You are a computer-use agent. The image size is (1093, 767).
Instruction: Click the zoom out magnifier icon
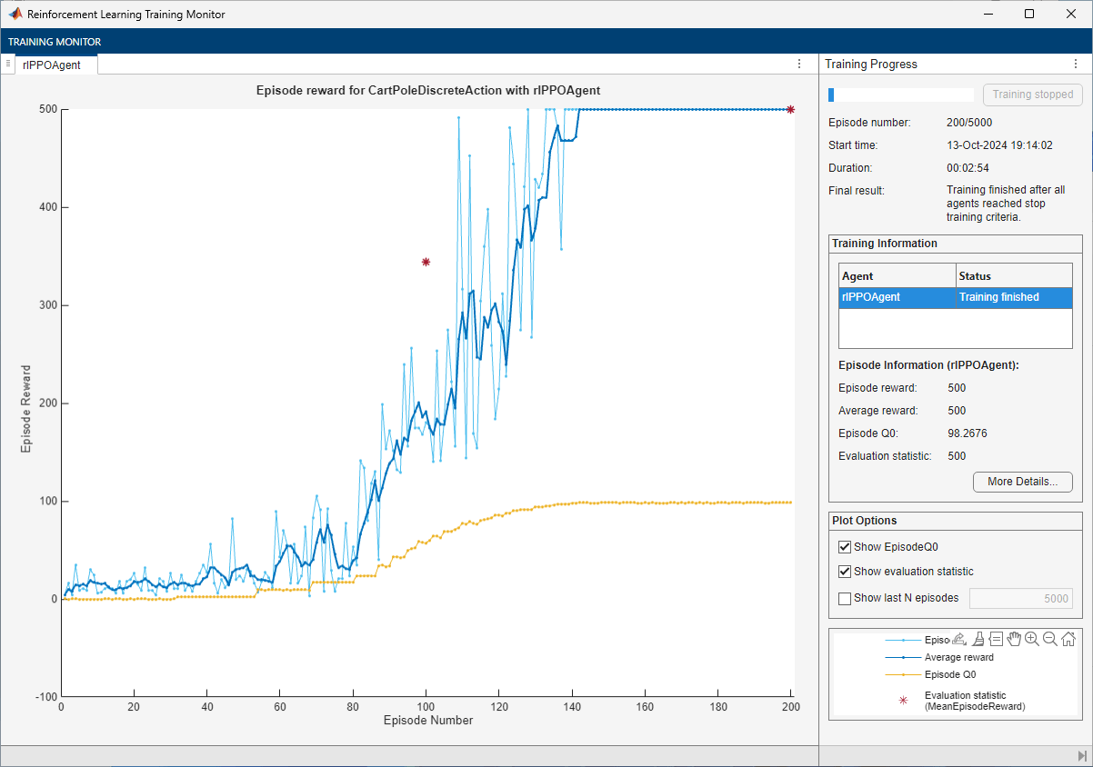click(x=1050, y=639)
